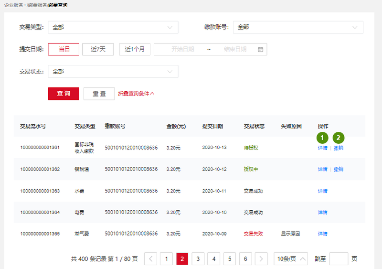Click 撤销 for transaction 100000000001361
This screenshot has height=269, width=382.
[339, 148]
